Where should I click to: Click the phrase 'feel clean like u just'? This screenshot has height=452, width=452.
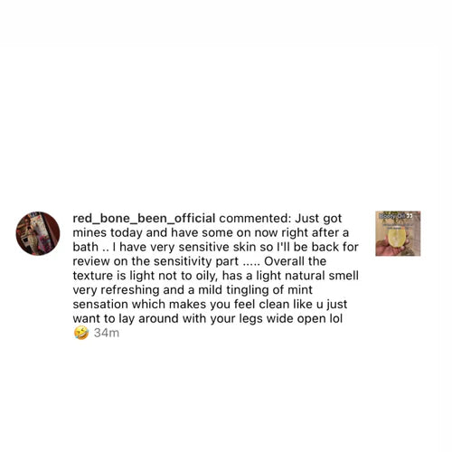[291, 305]
